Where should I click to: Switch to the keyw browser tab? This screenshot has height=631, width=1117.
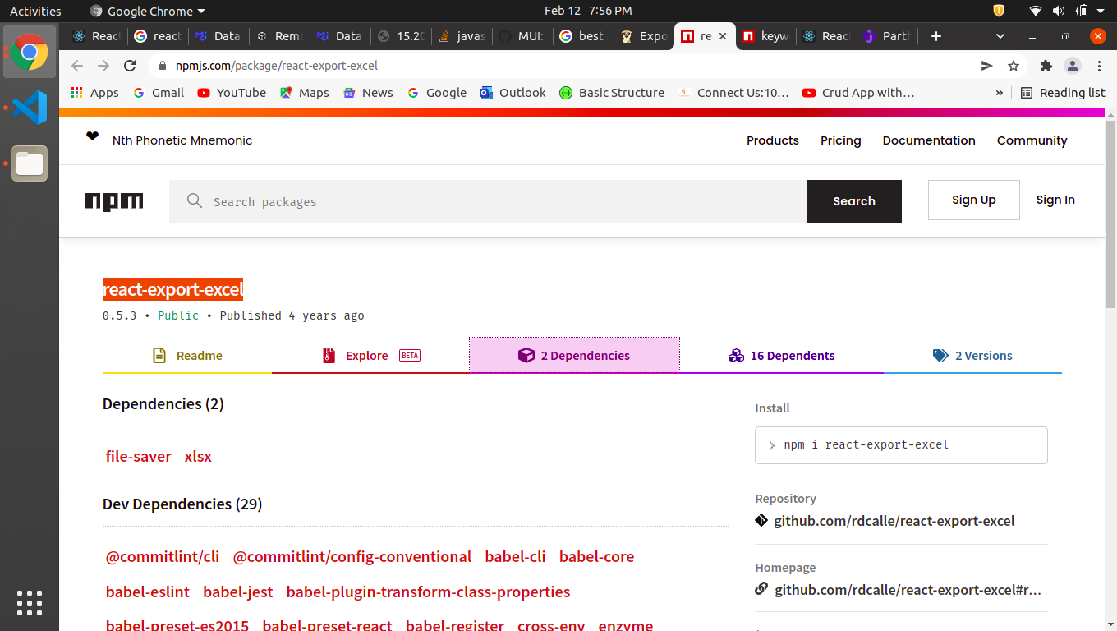[x=766, y=36]
